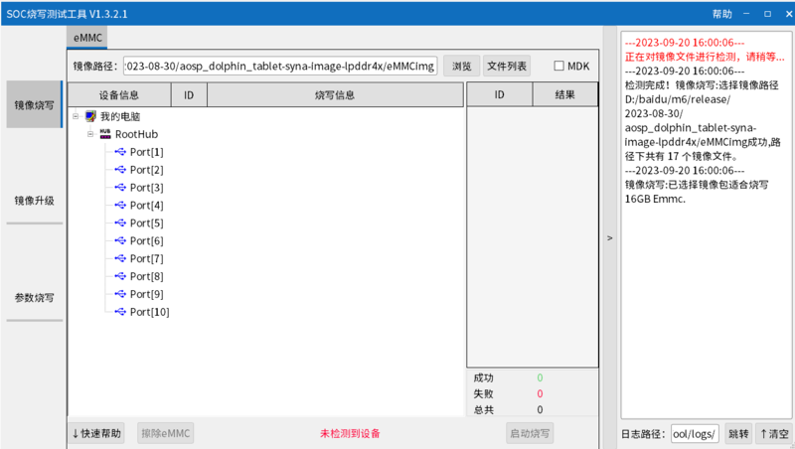Open the 参数烧写 side tab
The width and height of the screenshot is (795, 449).
(34, 297)
